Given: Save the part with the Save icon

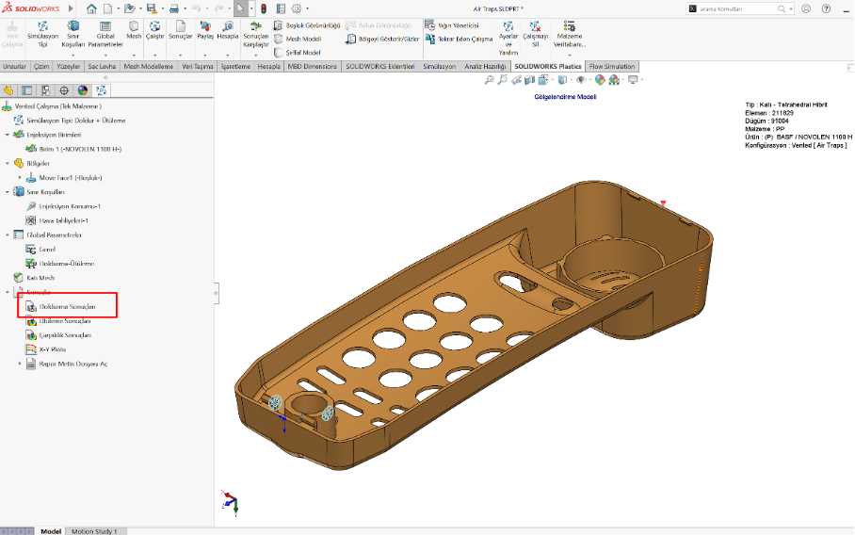Looking at the screenshot, I should tap(152, 8).
